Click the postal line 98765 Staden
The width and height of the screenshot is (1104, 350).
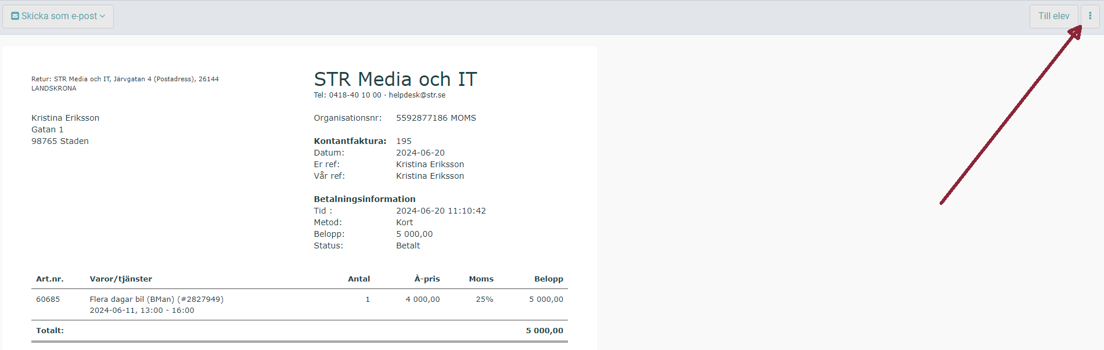pyautogui.click(x=60, y=141)
